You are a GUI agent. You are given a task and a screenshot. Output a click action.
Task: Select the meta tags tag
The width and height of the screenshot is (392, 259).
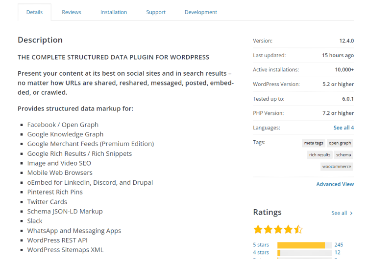pyautogui.click(x=314, y=143)
